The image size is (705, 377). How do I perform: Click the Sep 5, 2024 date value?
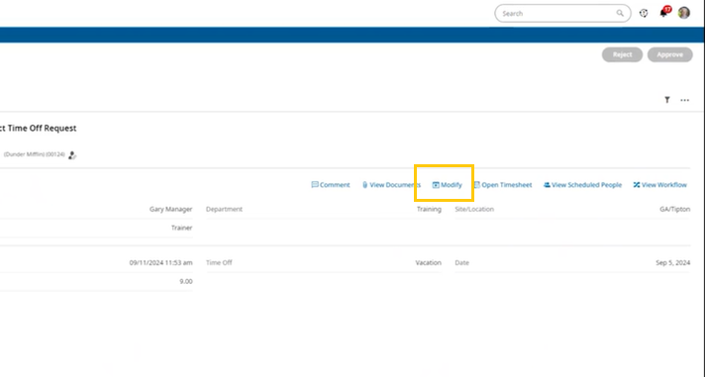[x=673, y=262]
